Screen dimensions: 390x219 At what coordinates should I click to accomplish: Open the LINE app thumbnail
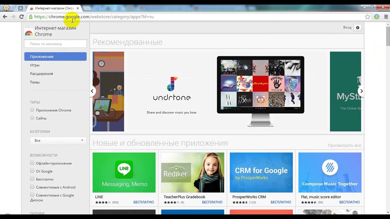(124, 172)
